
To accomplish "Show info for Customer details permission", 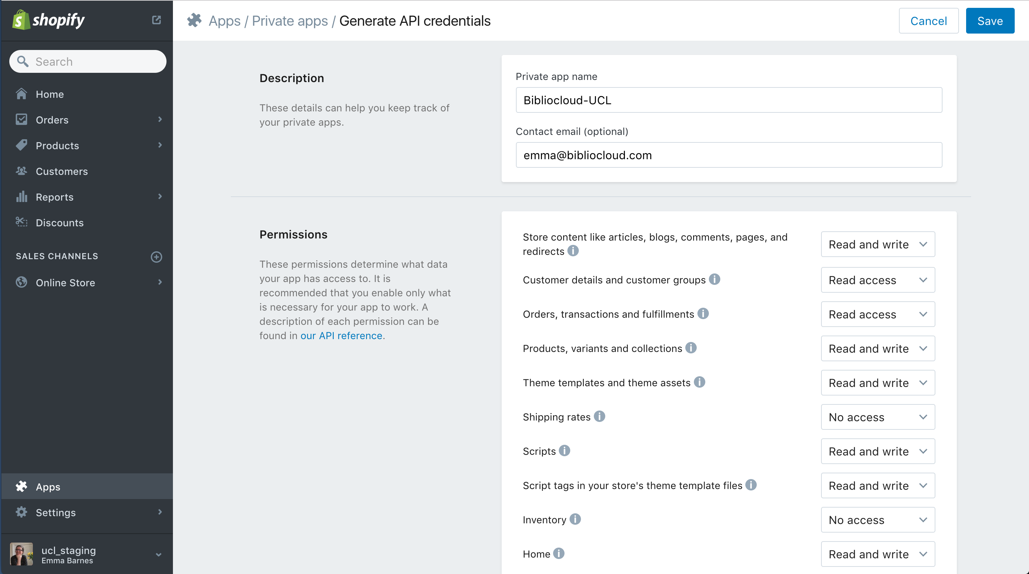I will coord(714,280).
